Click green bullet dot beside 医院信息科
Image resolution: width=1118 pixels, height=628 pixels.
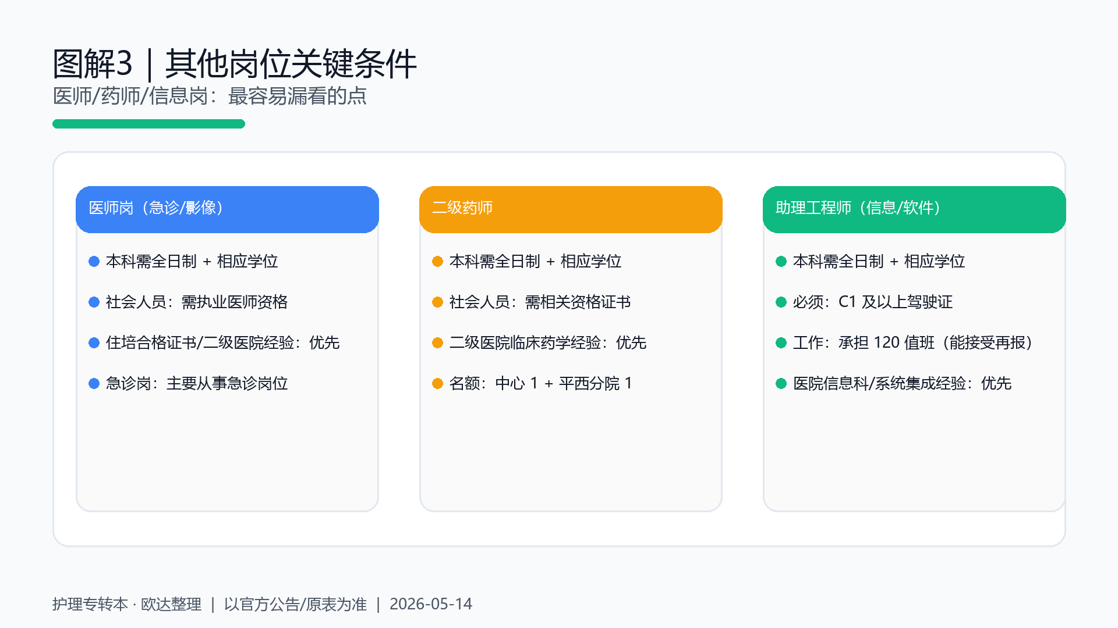[781, 383]
